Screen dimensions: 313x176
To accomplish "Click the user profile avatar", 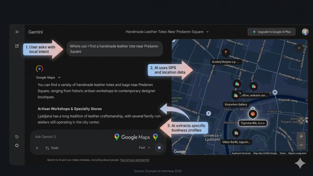I will click(305, 32).
